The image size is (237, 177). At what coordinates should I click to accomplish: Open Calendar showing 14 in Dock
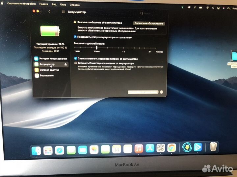117,149
